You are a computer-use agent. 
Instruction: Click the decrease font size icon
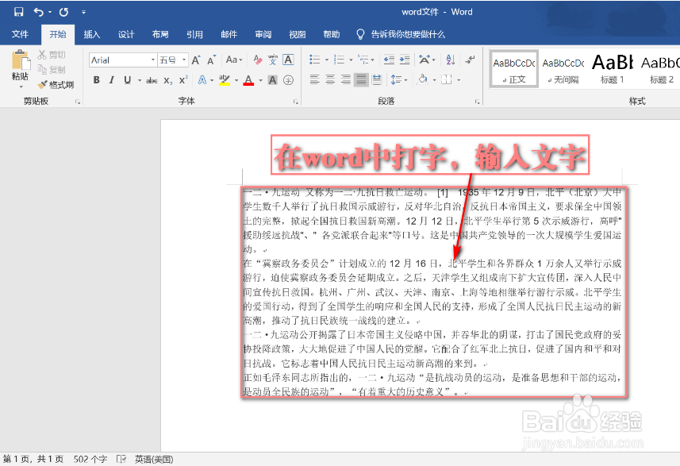pyautogui.click(x=211, y=60)
